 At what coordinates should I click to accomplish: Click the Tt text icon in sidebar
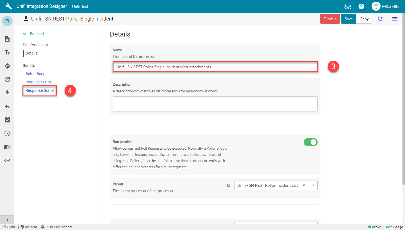[x=7, y=53]
